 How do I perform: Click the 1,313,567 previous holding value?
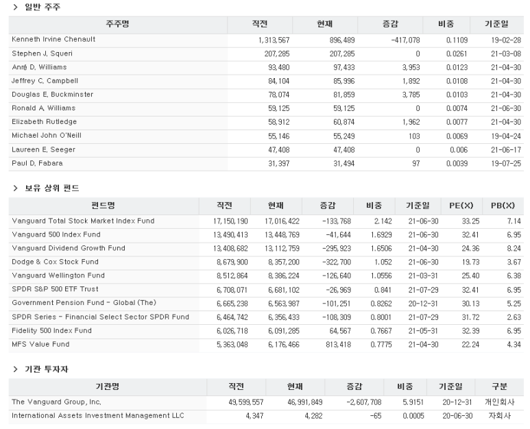(274, 40)
